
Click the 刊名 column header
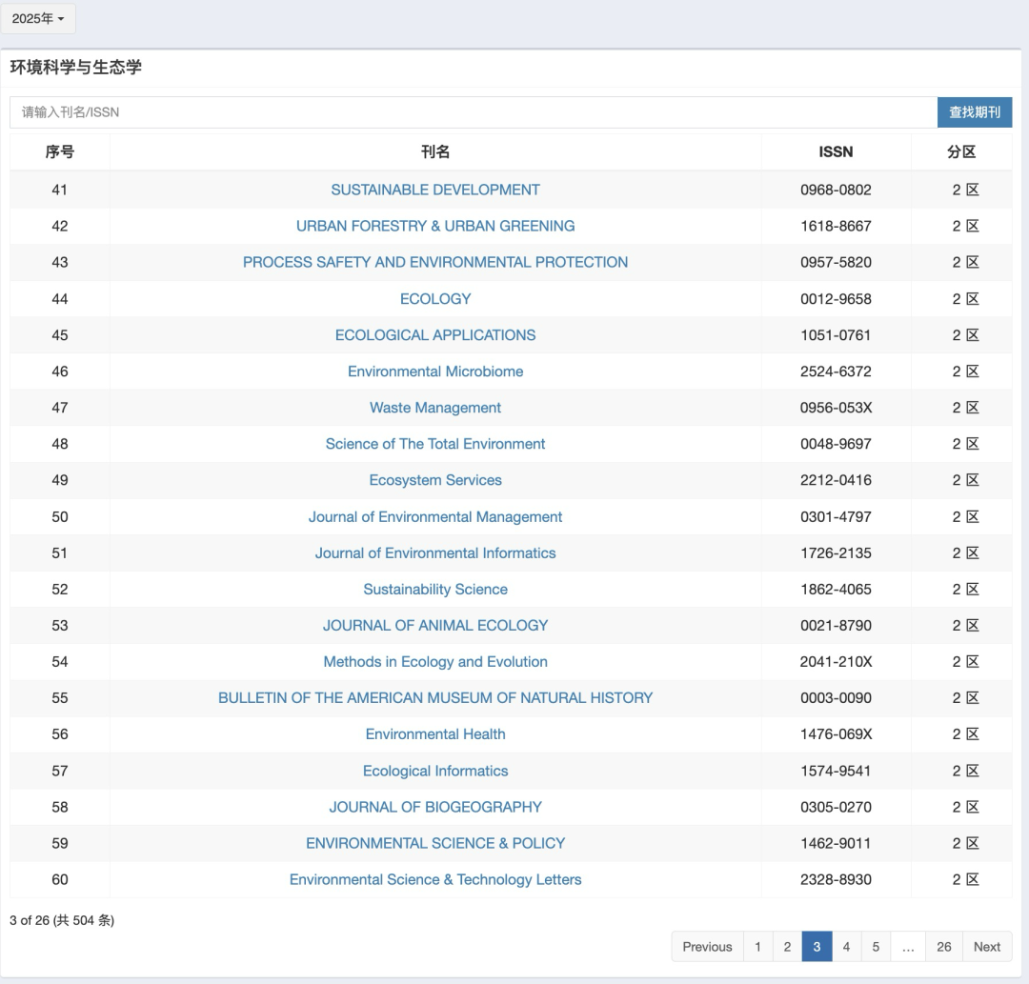[435, 151]
